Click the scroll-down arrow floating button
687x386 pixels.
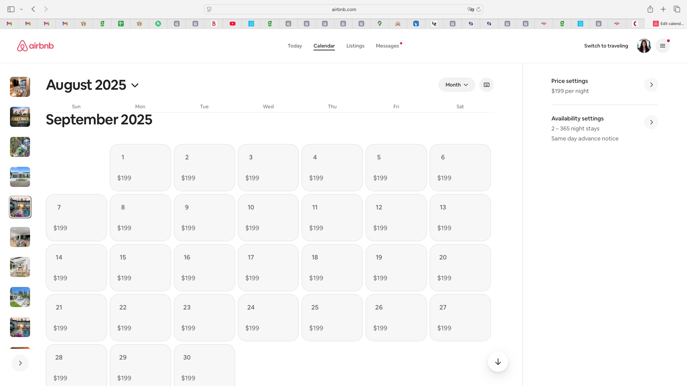498,362
